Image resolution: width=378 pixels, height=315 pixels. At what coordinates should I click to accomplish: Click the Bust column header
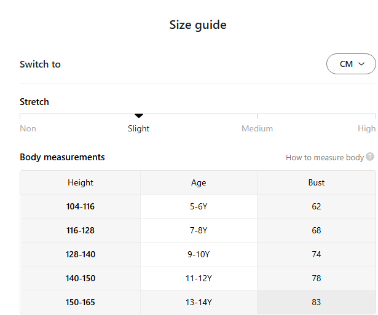point(317,182)
